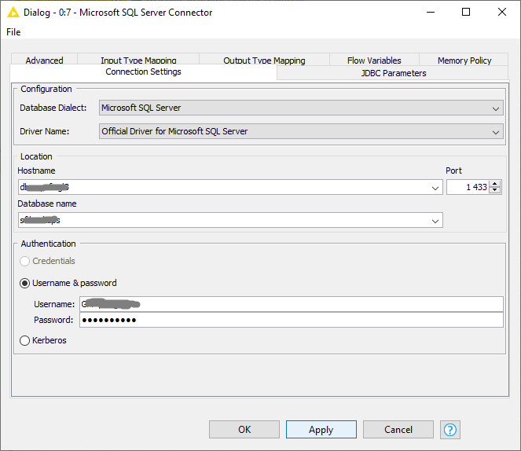Increase port number with up arrow
Screen dimensions: 521x451
tap(494, 184)
